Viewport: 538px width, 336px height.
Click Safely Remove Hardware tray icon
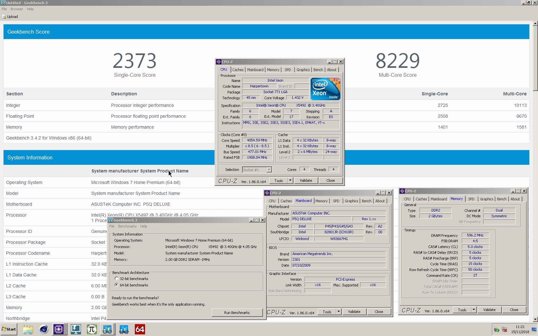497,330
